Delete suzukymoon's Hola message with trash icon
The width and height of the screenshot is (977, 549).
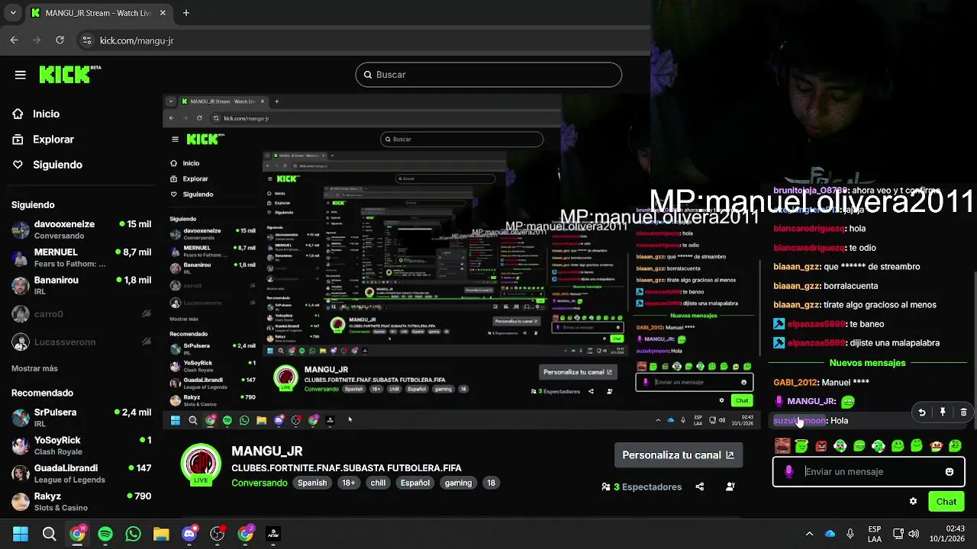[963, 413]
